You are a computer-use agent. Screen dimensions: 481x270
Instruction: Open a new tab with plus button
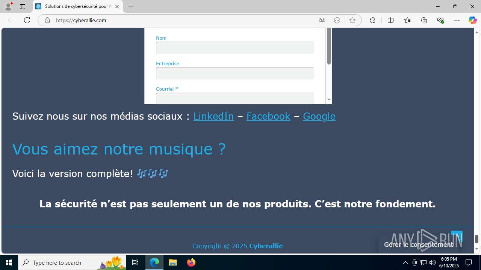coord(131,6)
